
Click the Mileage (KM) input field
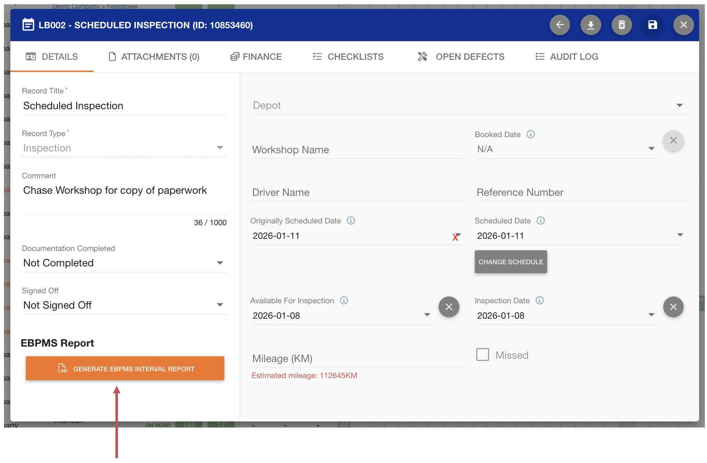click(357, 358)
